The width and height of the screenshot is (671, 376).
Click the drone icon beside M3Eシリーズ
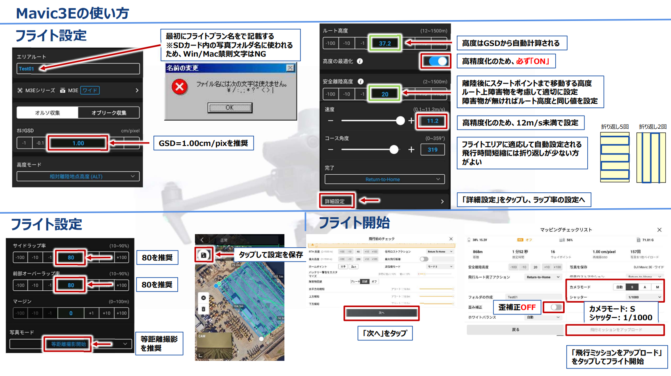point(20,90)
